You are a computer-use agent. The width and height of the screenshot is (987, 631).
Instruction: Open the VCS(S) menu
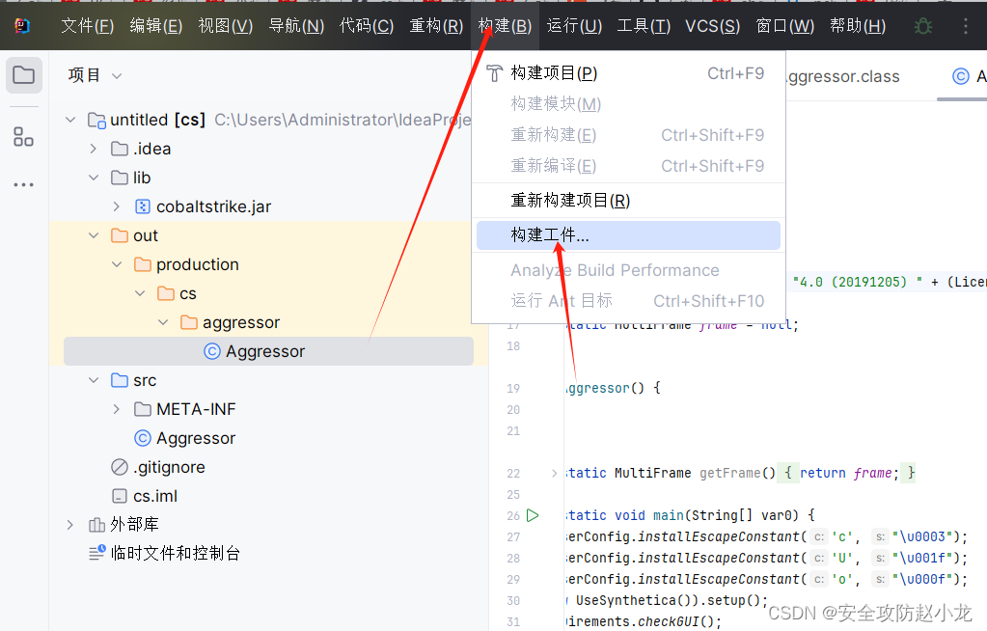[713, 26]
